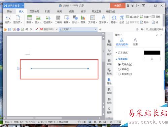The image size is (168, 127).
Task: Redo the last action
Action: point(31,29)
